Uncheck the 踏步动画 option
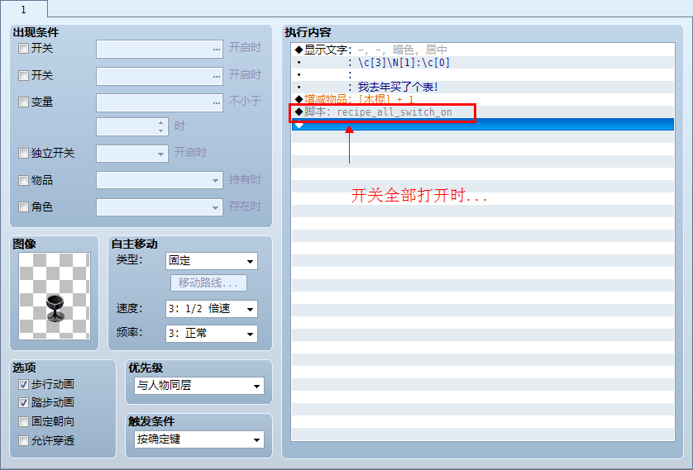 (23, 403)
